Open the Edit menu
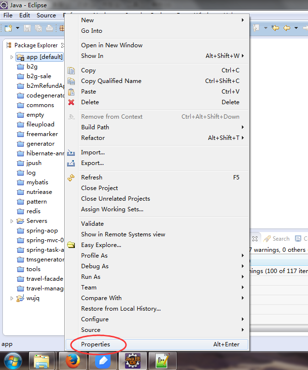Image resolution: width=308 pixels, height=370 pixels. [25, 15]
